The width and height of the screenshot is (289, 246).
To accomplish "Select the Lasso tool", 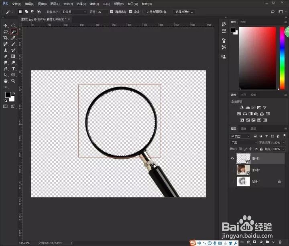I will pos(6,32).
